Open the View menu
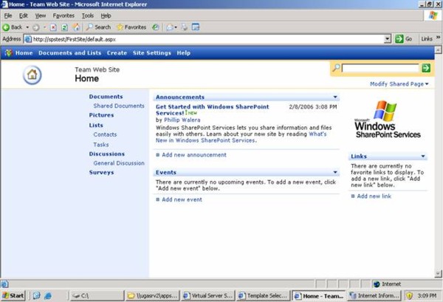 click(41, 16)
